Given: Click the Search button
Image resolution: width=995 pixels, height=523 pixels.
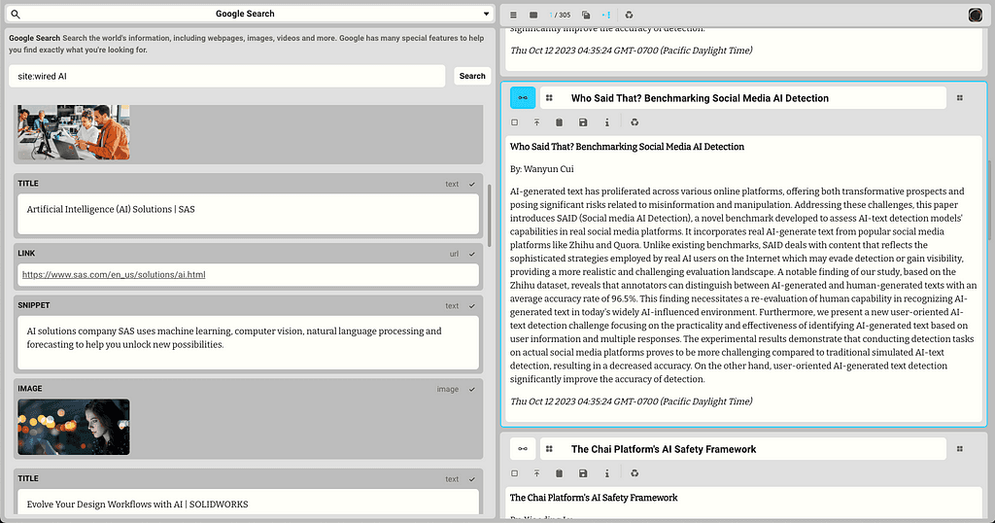Looking at the screenshot, I should (x=472, y=76).
